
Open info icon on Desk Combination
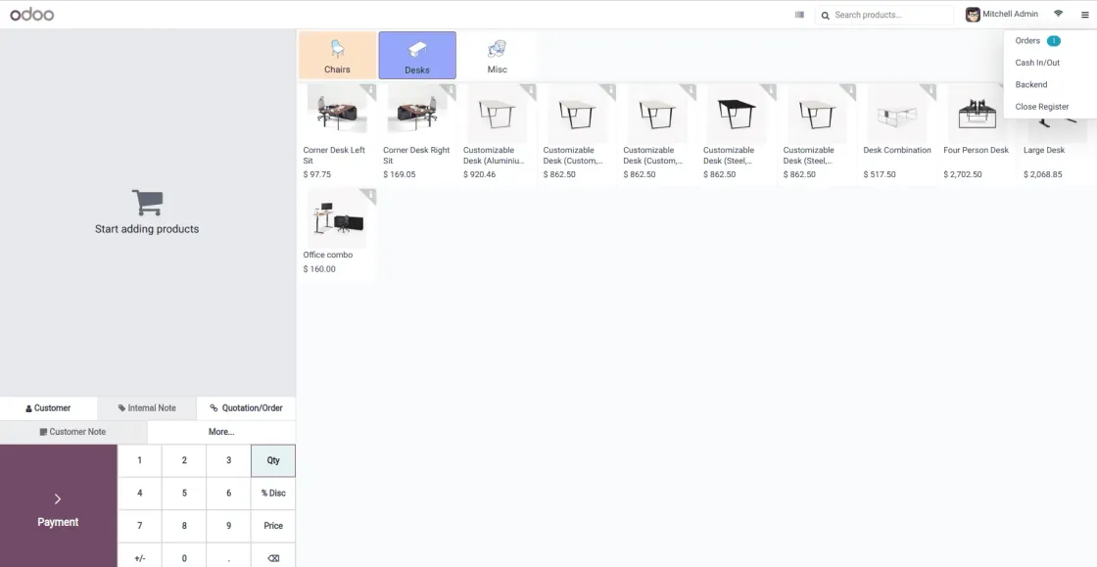(931, 90)
